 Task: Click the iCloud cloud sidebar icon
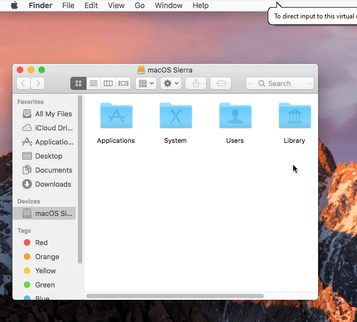click(x=27, y=128)
